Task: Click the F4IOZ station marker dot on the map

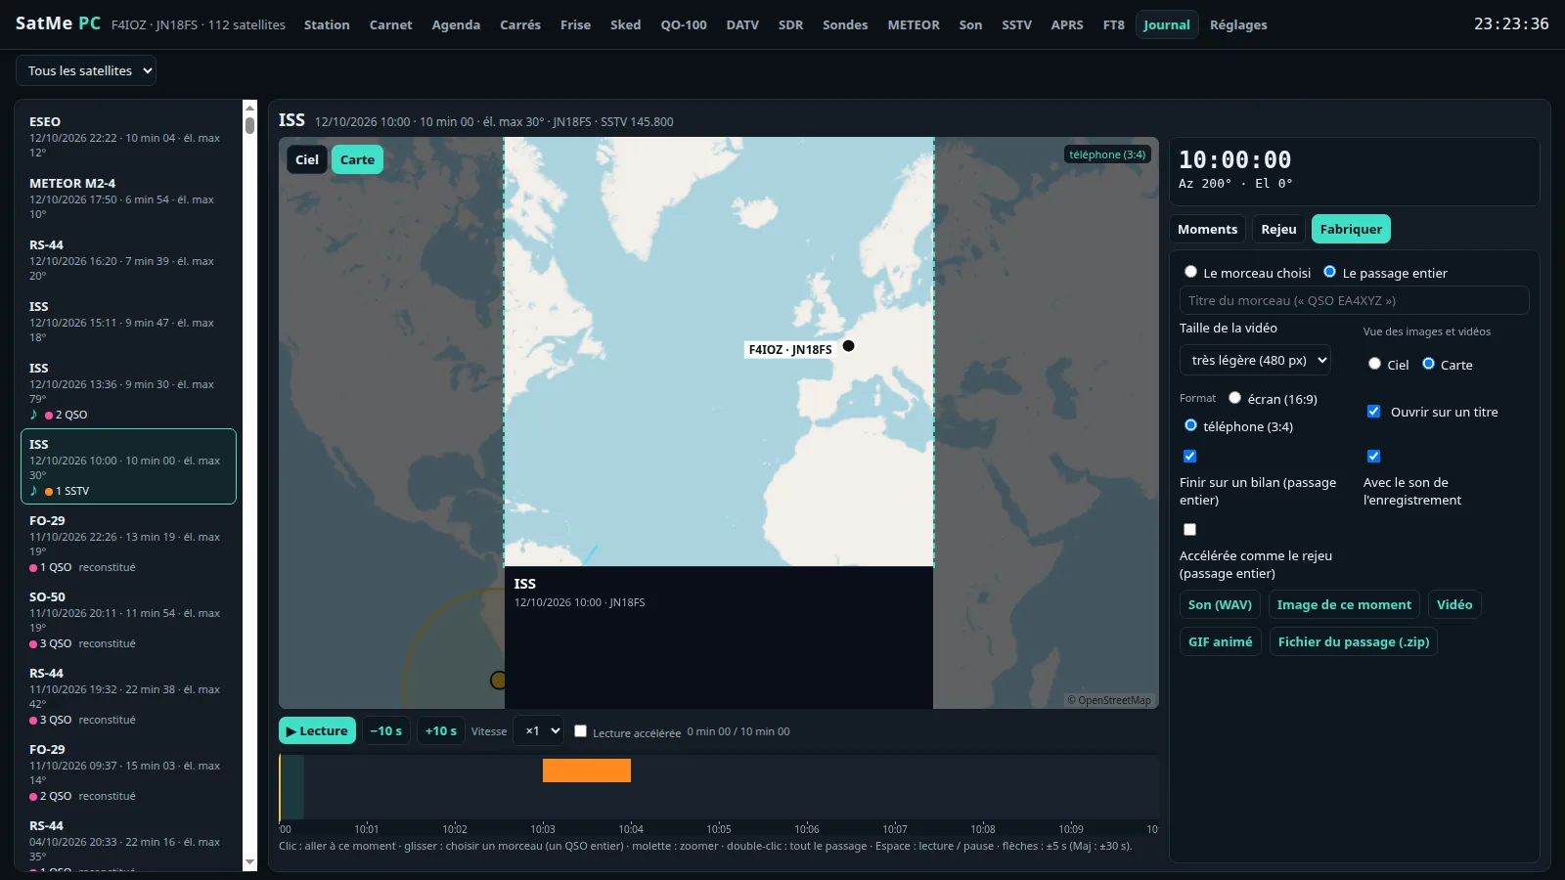Action: [849, 346]
